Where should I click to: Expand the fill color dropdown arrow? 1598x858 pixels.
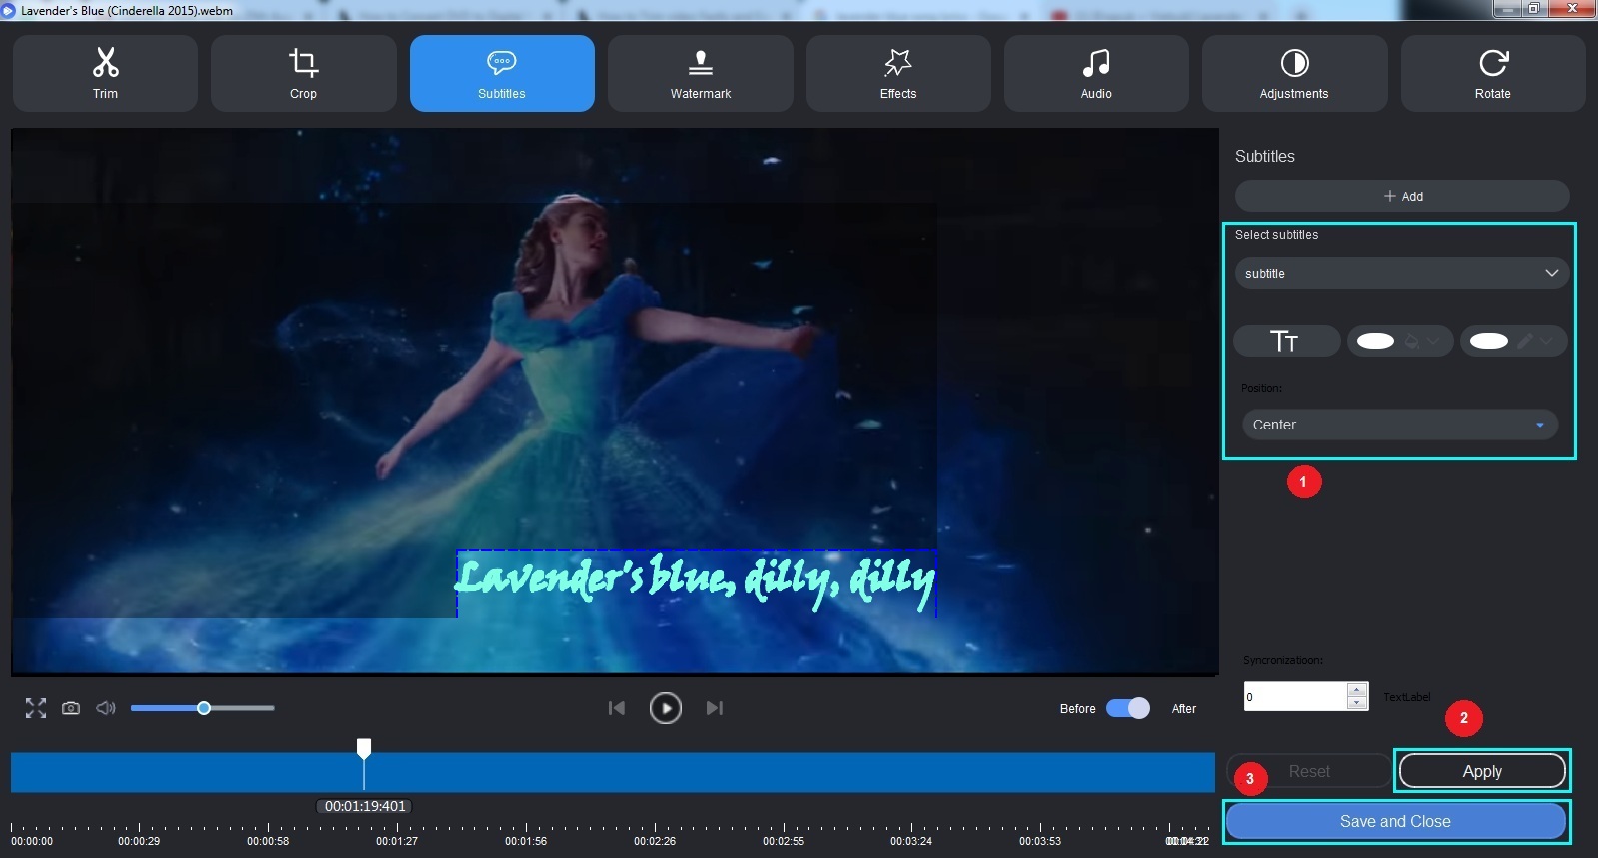click(1434, 341)
